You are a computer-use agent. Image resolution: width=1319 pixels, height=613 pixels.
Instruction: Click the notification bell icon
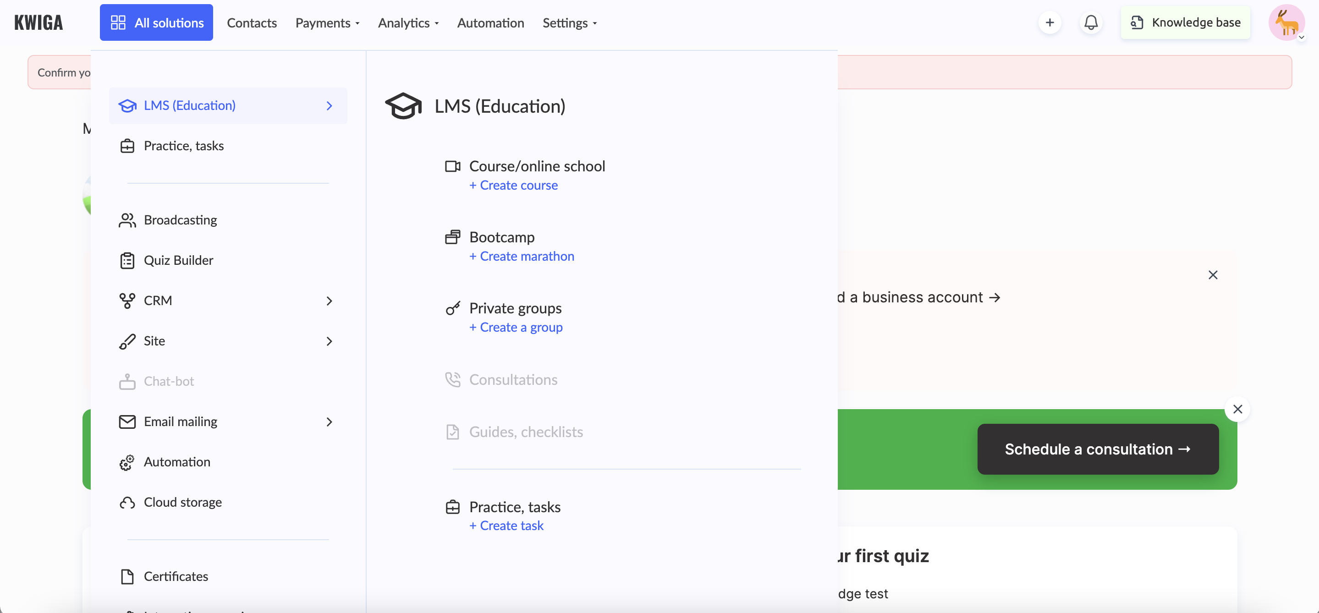coord(1091,22)
